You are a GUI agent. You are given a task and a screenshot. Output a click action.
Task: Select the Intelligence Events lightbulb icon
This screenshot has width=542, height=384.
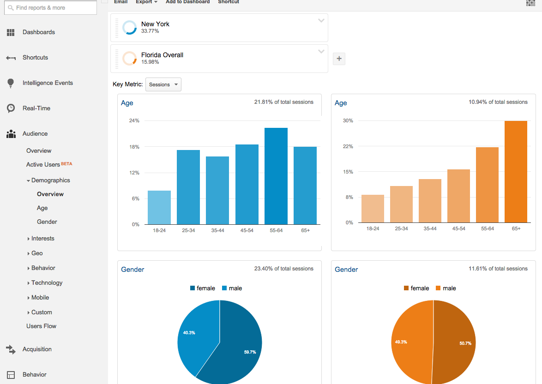[x=11, y=83]
